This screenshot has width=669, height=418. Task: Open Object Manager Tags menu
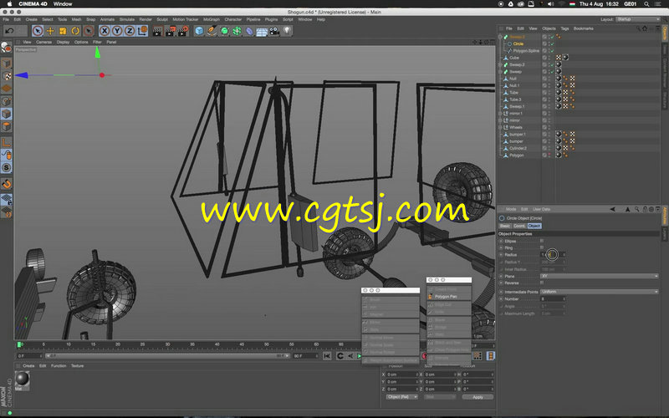564,28
